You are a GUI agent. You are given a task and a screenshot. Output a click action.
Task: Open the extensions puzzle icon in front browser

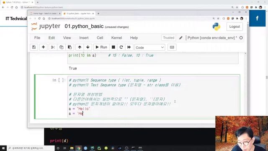(237, 18)
